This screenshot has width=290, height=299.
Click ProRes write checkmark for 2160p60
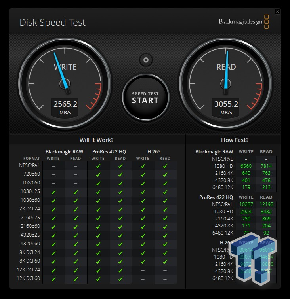(98, 227)
